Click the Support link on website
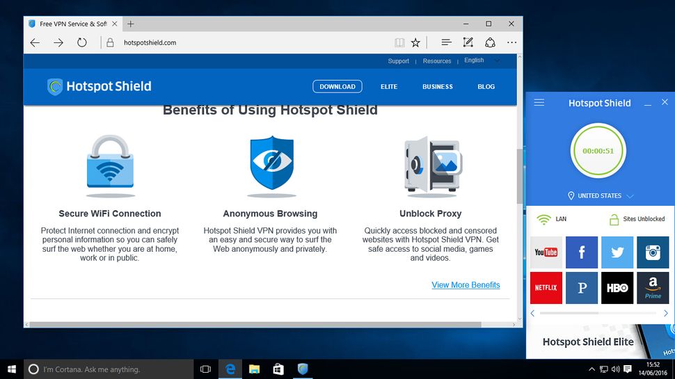The height and width of the screenshot is (379, 675). tap(398, 61)
